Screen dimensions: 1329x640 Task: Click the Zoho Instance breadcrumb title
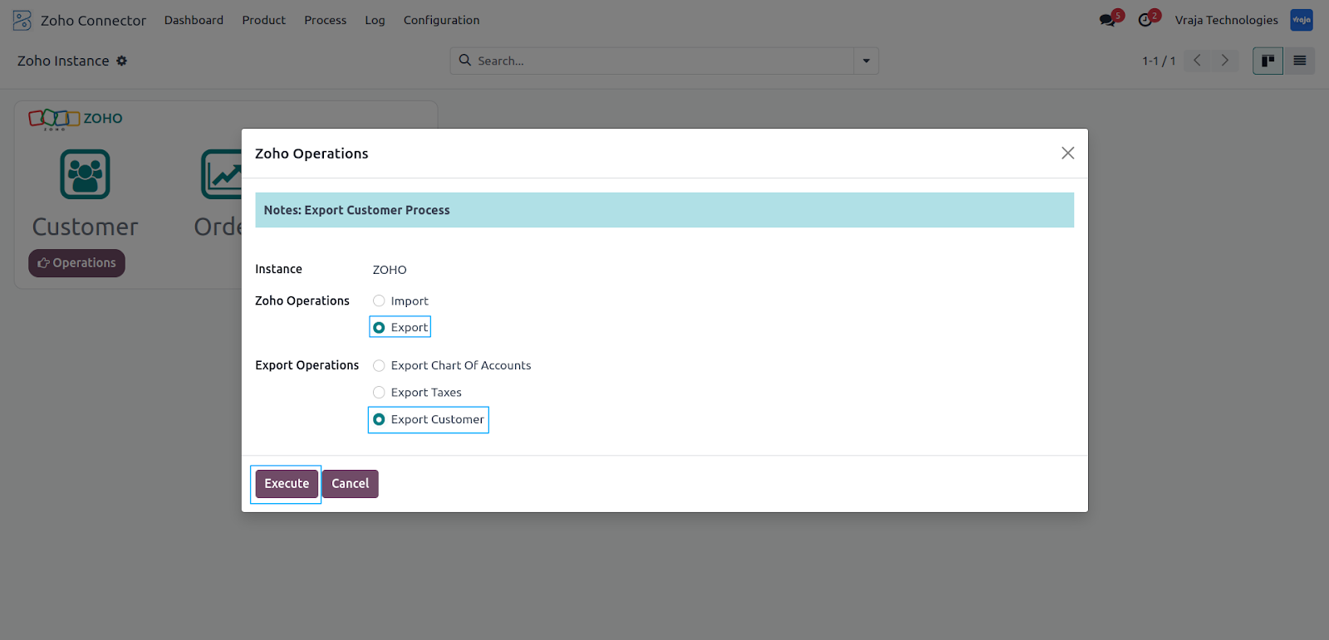pos(63,61)
